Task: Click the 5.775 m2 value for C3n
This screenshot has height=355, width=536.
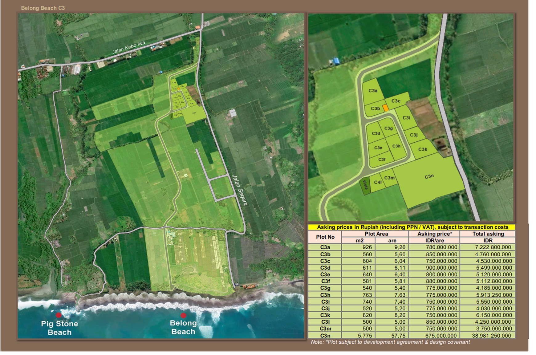Action: click(x=365, y=336)
